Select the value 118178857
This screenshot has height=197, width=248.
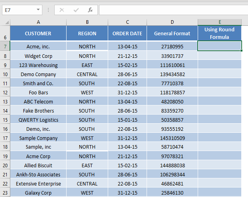coord(172,92)
